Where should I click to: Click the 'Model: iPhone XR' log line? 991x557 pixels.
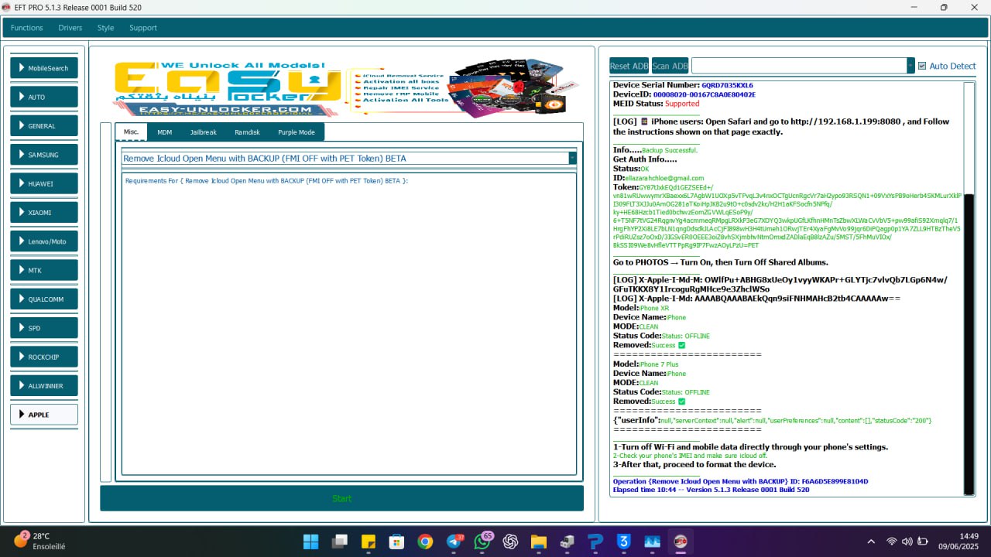(641, 308)
